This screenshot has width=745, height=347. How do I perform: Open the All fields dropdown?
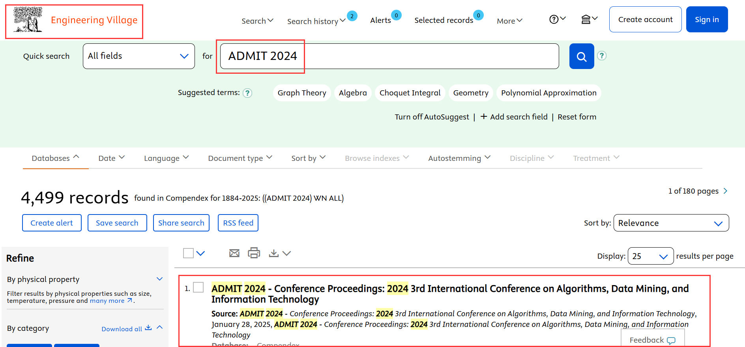point(139,56)
